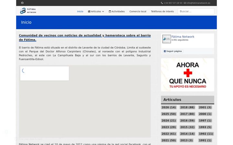The image size is (233, 145).
Task: Open Actividades menu item
Action: (x=116, y=11)
